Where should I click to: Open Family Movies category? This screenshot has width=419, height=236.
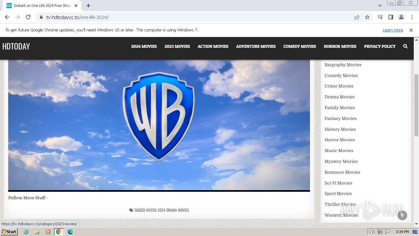coord(339,108)
